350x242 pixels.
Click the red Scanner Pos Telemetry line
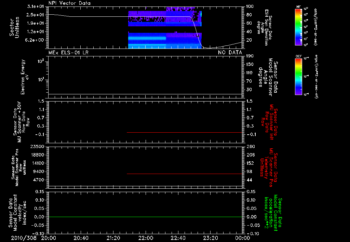tap(184, 174)
